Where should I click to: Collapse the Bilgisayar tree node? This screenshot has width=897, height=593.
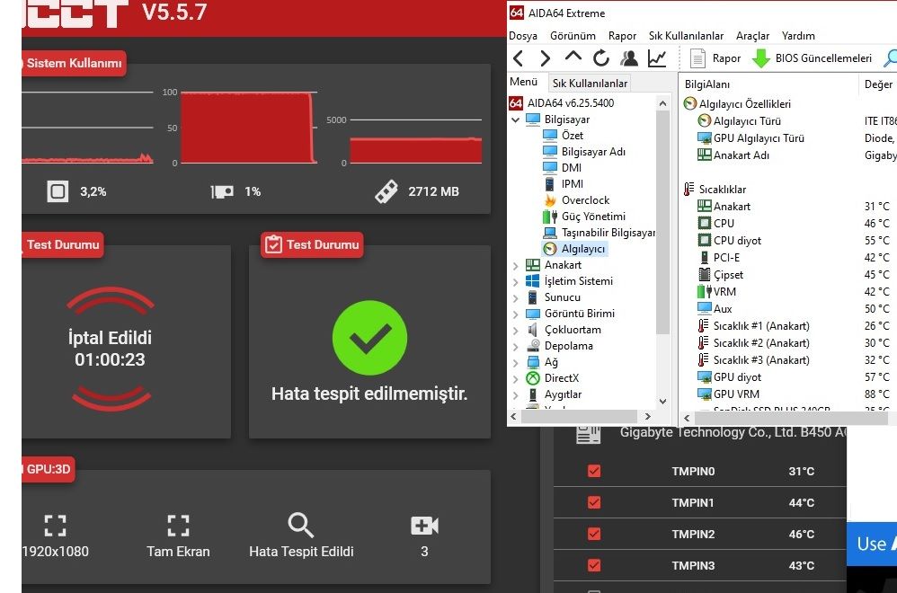pyautogui.click(x=515, y=119)
